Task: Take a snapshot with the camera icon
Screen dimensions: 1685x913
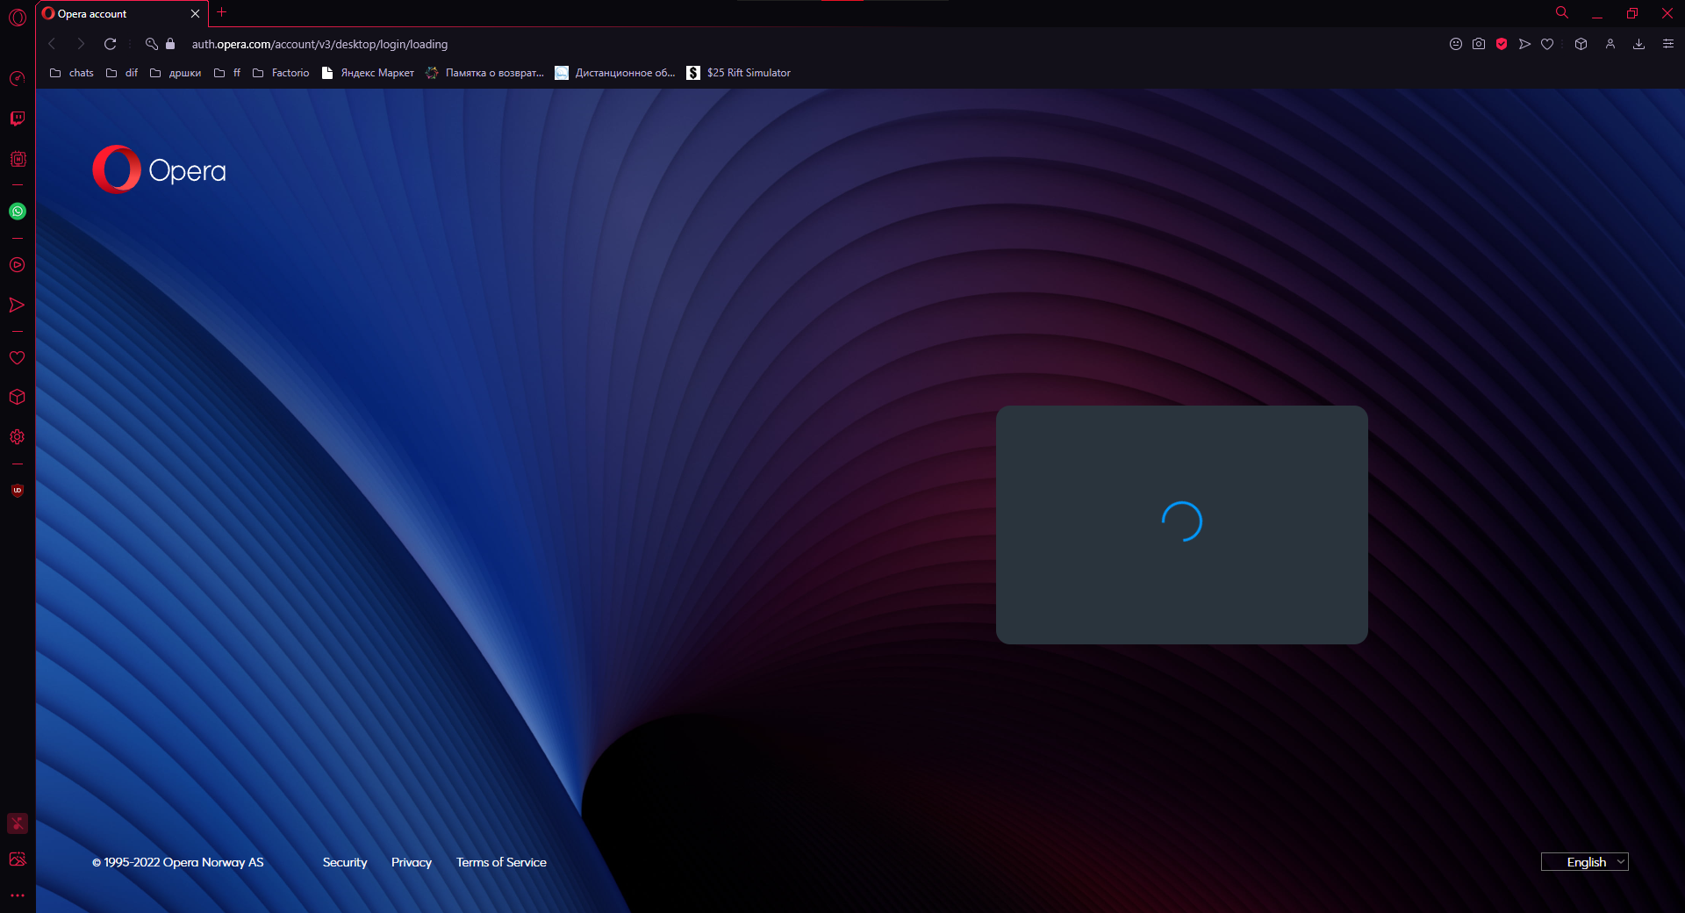Action: point(1479,44)
